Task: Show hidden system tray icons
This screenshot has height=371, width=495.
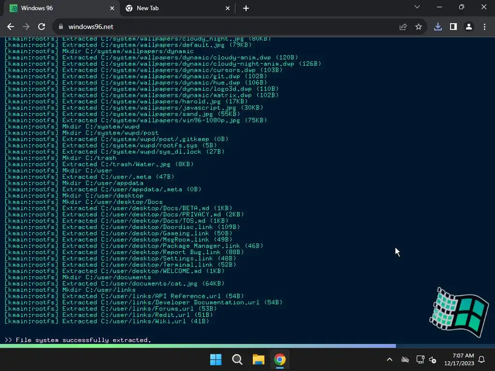Action: (390, 359)
